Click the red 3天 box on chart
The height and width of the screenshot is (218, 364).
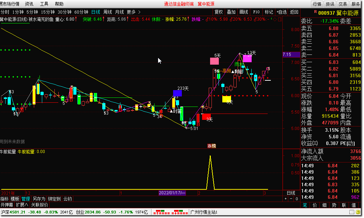coord(206,117)
